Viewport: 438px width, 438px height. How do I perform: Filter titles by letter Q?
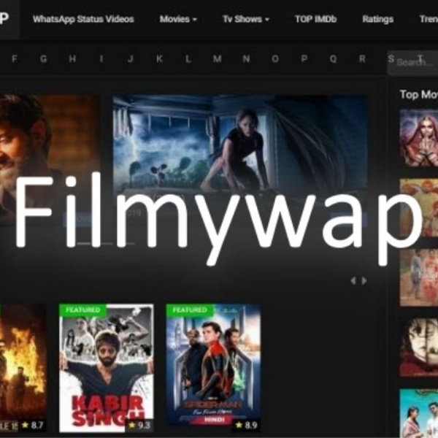click(333, 58)
